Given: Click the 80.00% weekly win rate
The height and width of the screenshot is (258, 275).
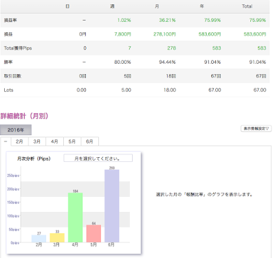Looking at the screenshot, I should tap(122, 62).
